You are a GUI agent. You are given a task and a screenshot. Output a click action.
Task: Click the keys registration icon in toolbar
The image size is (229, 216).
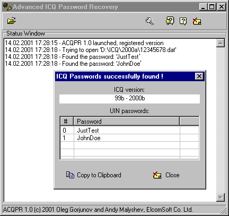150,21
